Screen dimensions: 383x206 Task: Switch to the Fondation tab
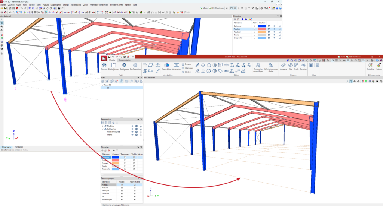[19, 147]
